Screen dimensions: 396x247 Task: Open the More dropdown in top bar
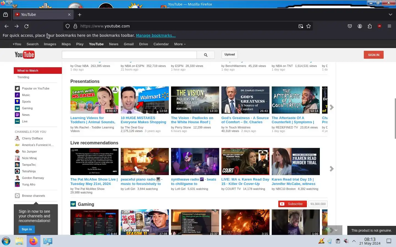point(180,44)
